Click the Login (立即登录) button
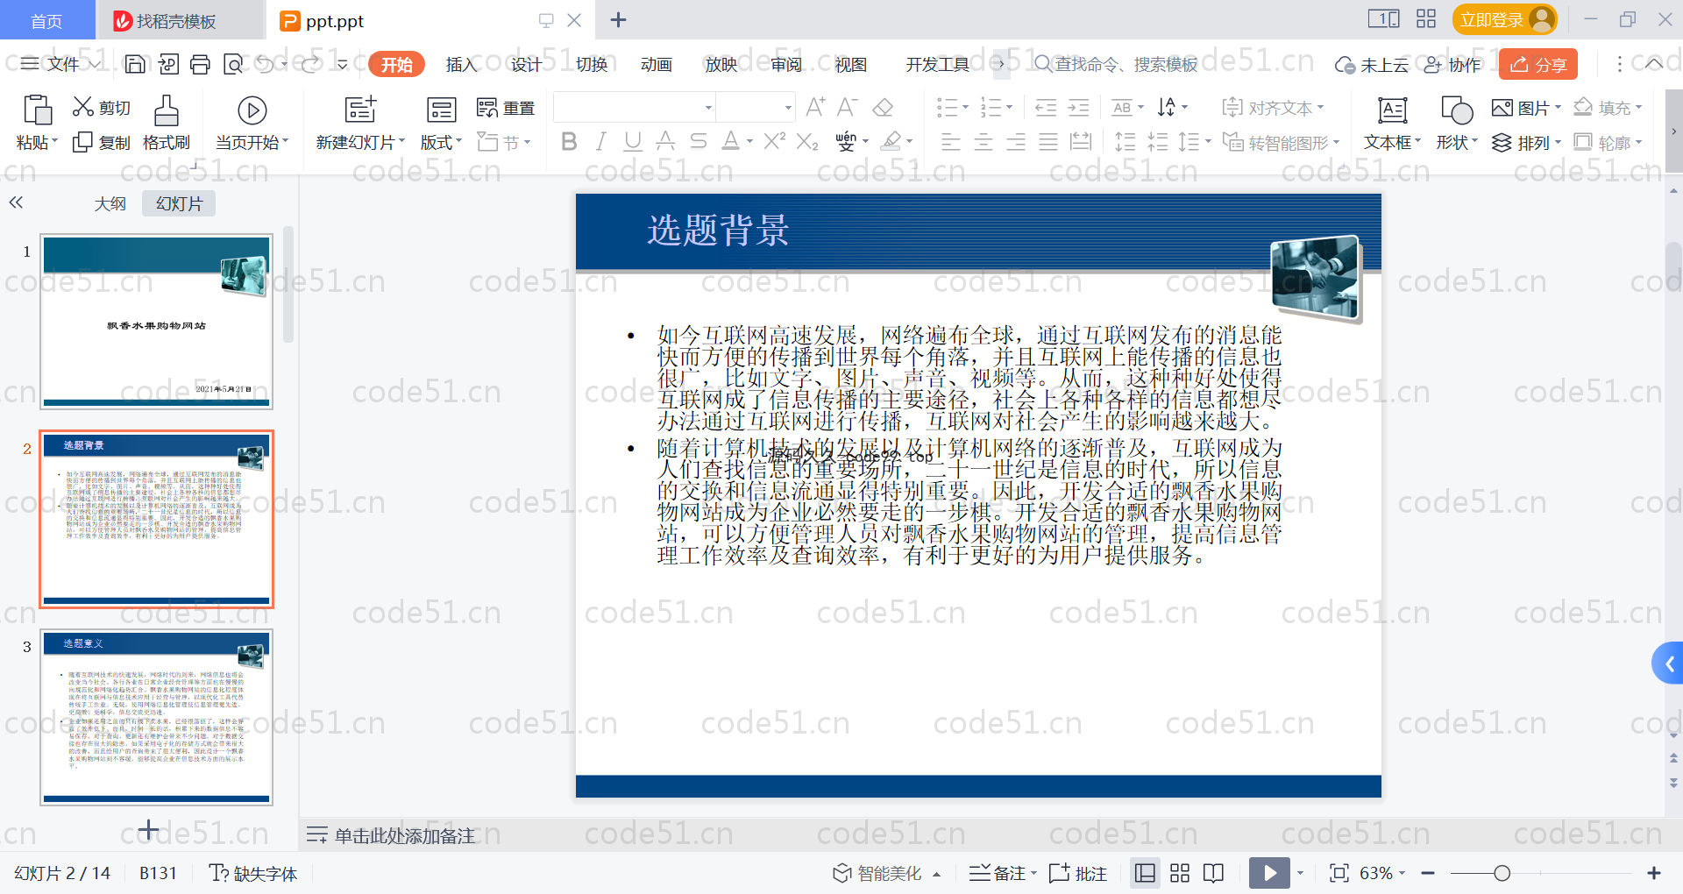Screen dimensions: 1683x894 point(1504,19)
